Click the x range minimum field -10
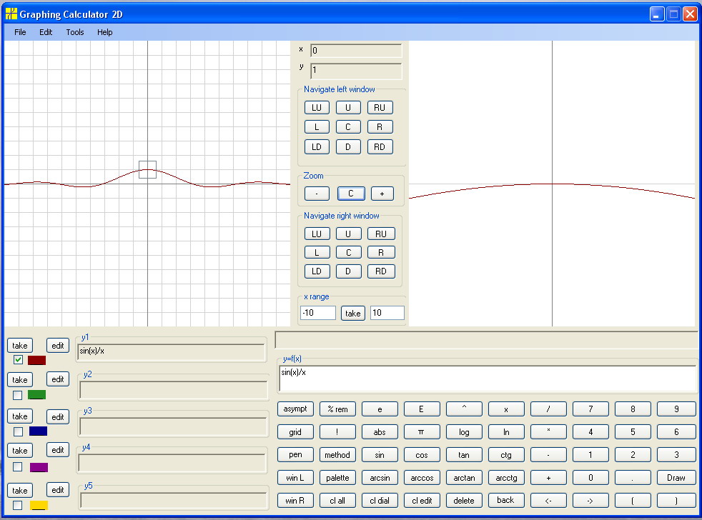 coord(318,313)
